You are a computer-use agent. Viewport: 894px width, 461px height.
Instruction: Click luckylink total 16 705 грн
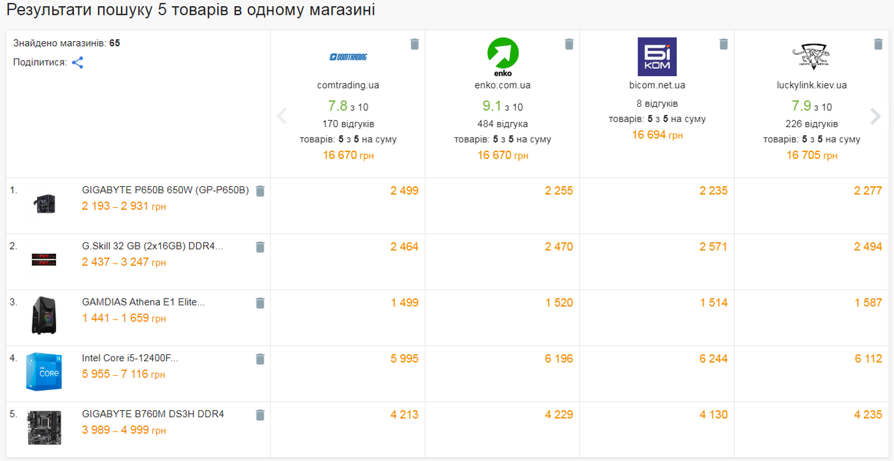pyautogui.click(x=812, y=155)
